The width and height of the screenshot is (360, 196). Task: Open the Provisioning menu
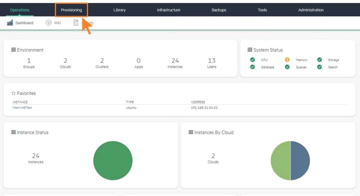click(71, 10)
